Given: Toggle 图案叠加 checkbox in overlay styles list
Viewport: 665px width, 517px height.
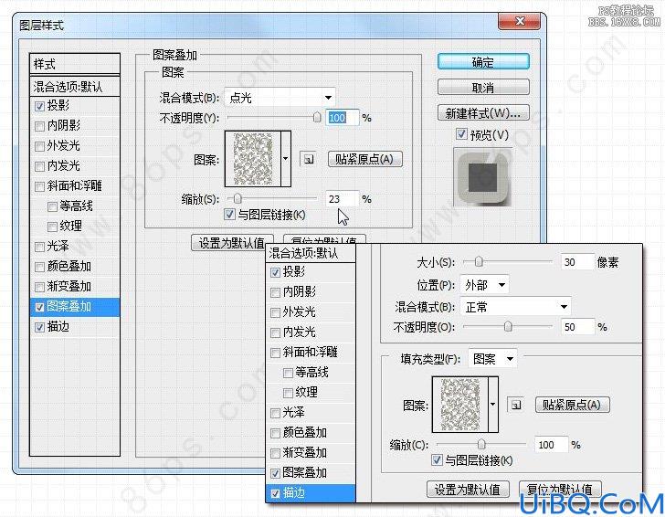Looking at the screenshot, I should [x=275, y=473].
